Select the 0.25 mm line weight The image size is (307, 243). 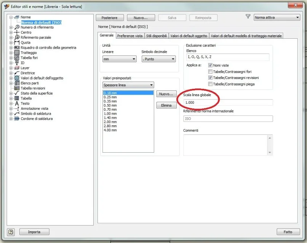[x=128, y=97]
